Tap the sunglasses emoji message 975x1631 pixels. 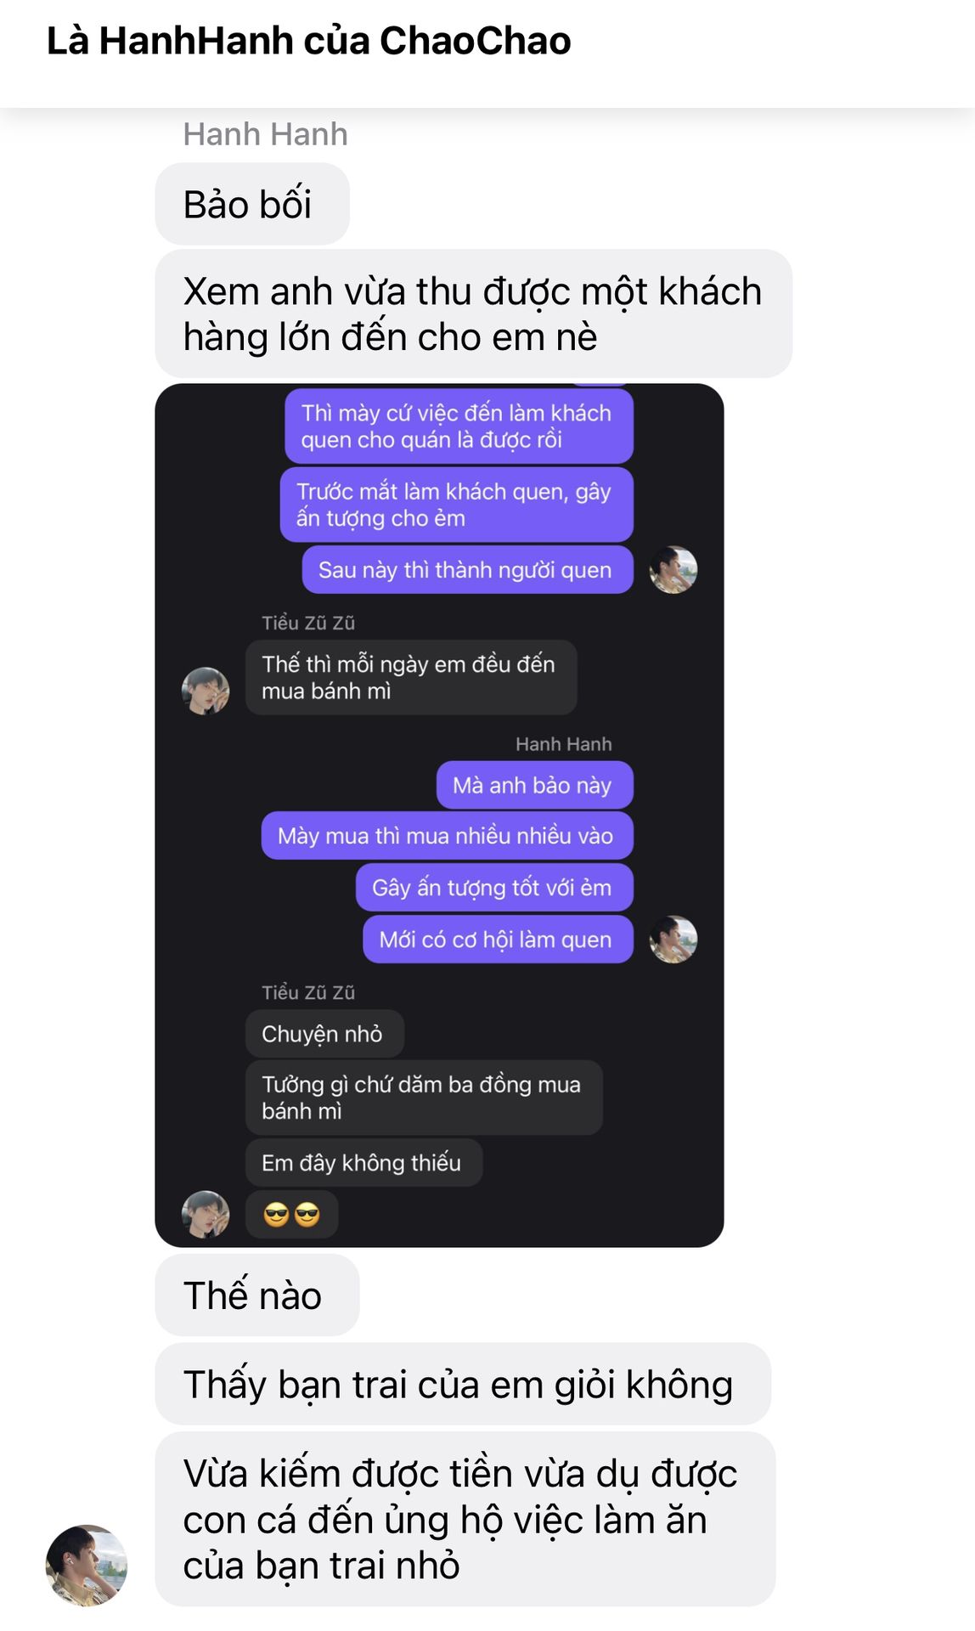[291, 1215]
